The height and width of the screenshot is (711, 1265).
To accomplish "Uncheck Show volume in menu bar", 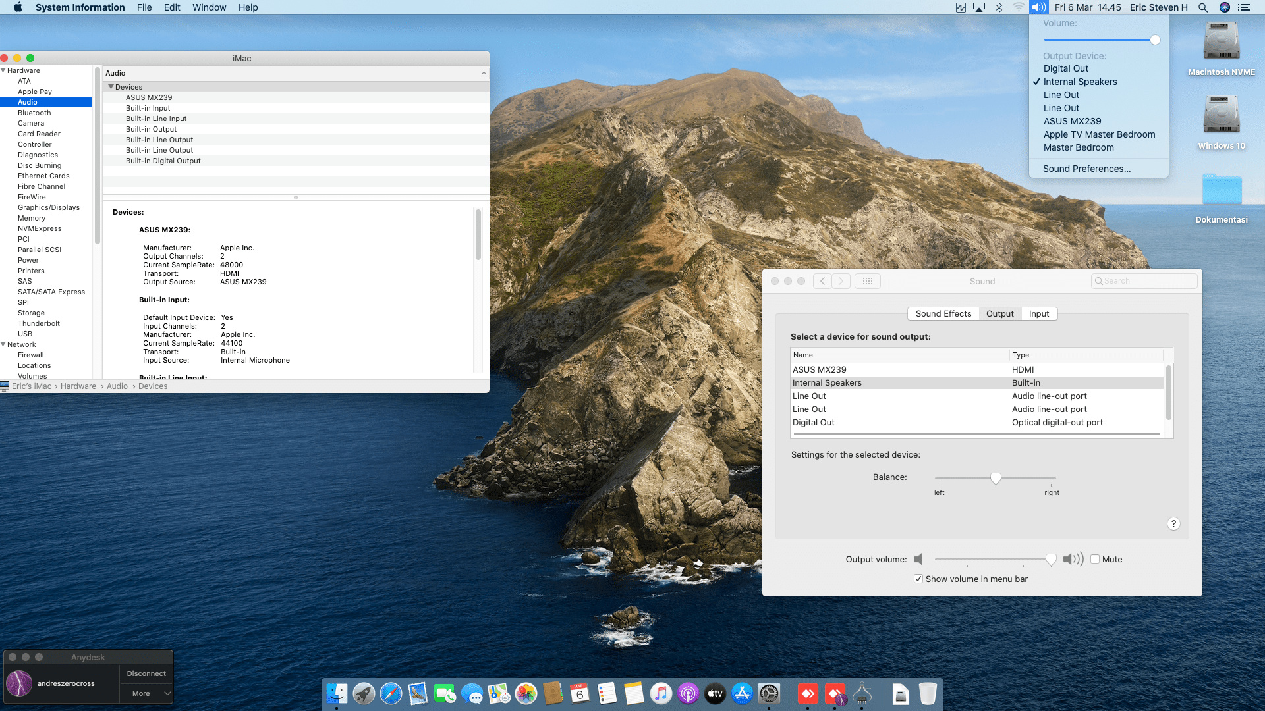I will (918, 579).
